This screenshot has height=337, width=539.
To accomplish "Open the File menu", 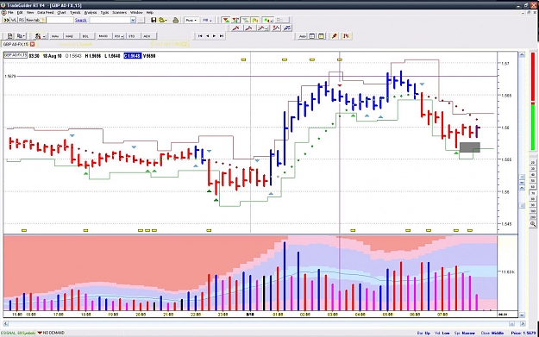I will point(10,12).
